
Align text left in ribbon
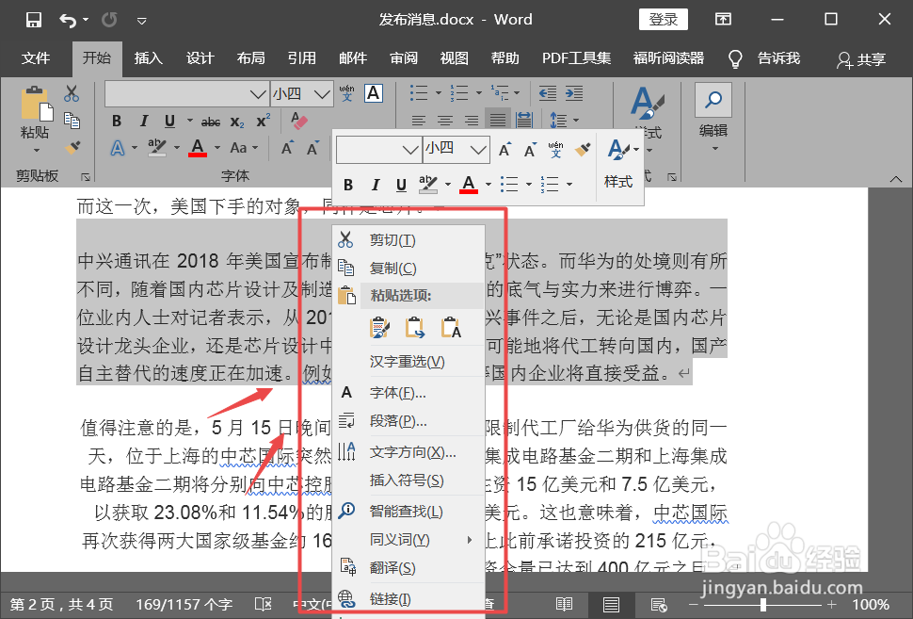(x=418, y=121)
